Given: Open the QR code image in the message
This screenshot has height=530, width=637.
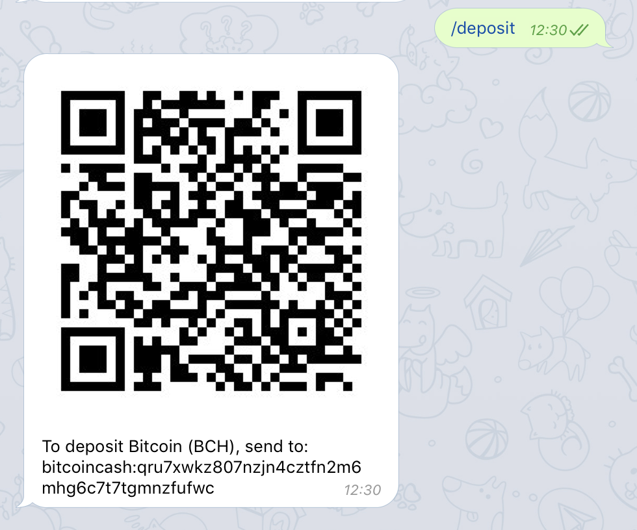Looking at the screenshot, I should (211, 241).
